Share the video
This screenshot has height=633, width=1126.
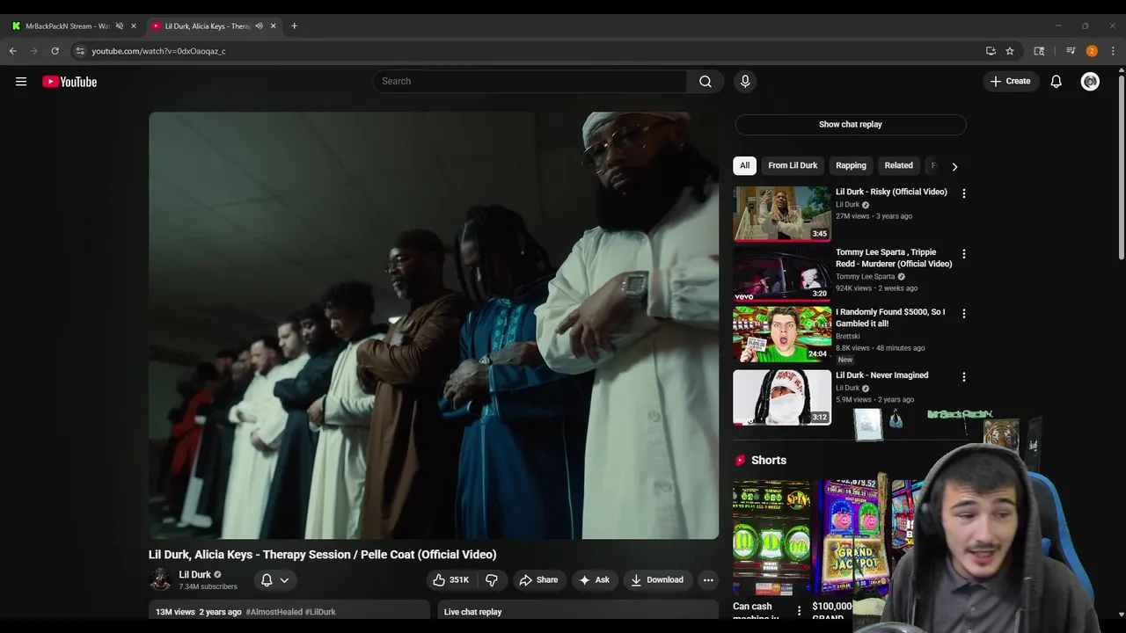pos(538,579)
